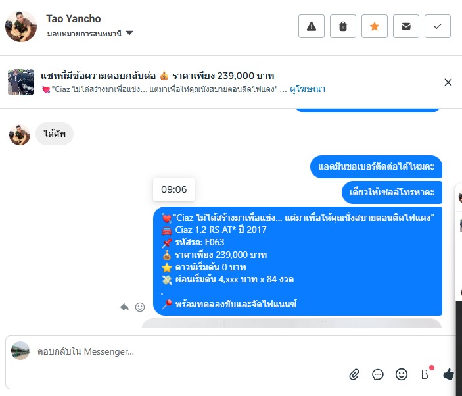This screenshot has width=462, height=396.
Task: Mark conversation done with the checkmark
Action: pyautogui.click(x=438, y=26)
